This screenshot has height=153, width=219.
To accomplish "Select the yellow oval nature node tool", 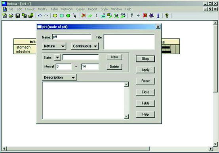I will pos(55,16).
